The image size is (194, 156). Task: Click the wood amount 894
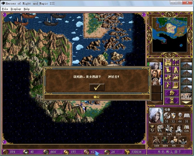click(x=13, y=152)
